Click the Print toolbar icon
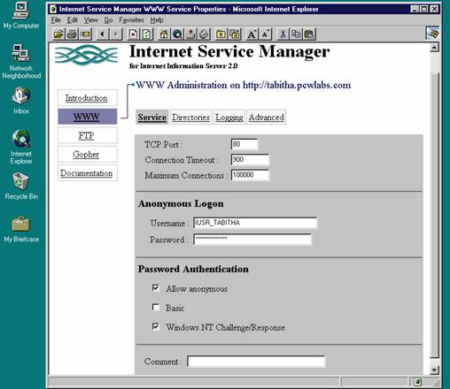Screen dimensions: 450x389 [x=72, y=34]
